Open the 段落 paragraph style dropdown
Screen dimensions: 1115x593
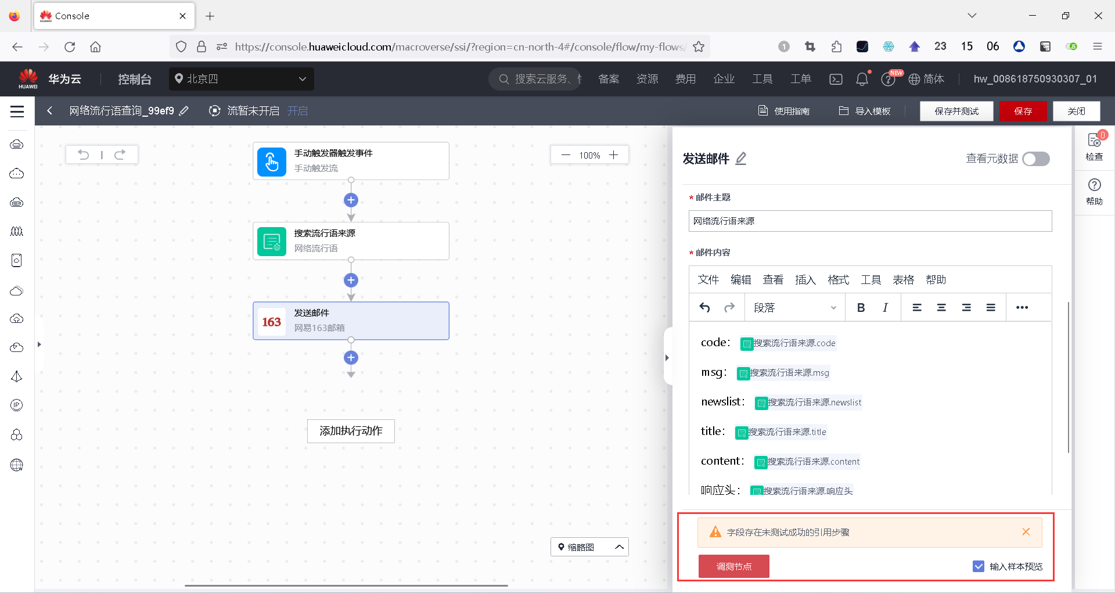pos(794,307)
